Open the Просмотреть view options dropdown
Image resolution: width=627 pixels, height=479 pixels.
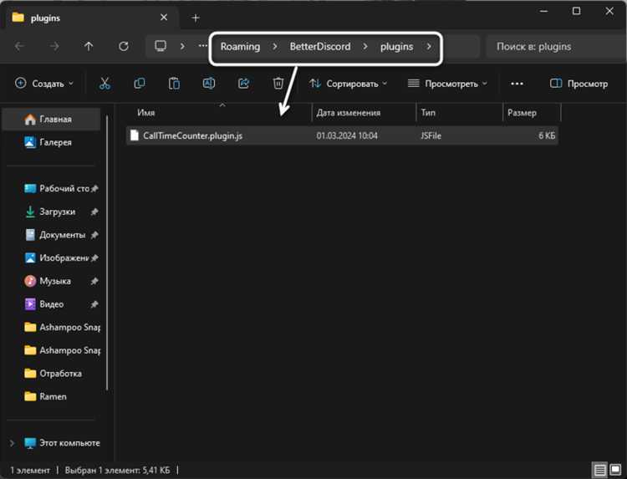[x=447, y=84]
